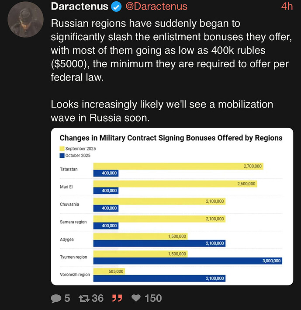Click Voronezh region's 505,000 yellow bar
Screen dimensions: 301x310
click(109, 272)
